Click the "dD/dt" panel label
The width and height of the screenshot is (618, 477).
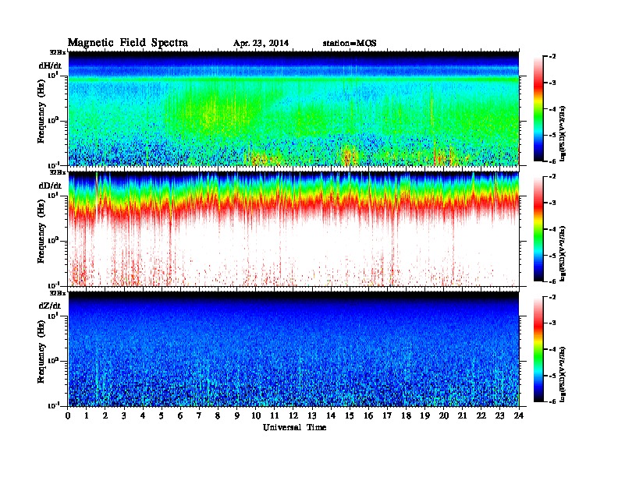tap(50, 185)
